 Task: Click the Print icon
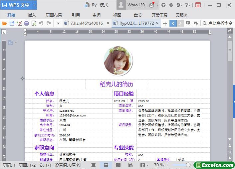click(26, 23)
